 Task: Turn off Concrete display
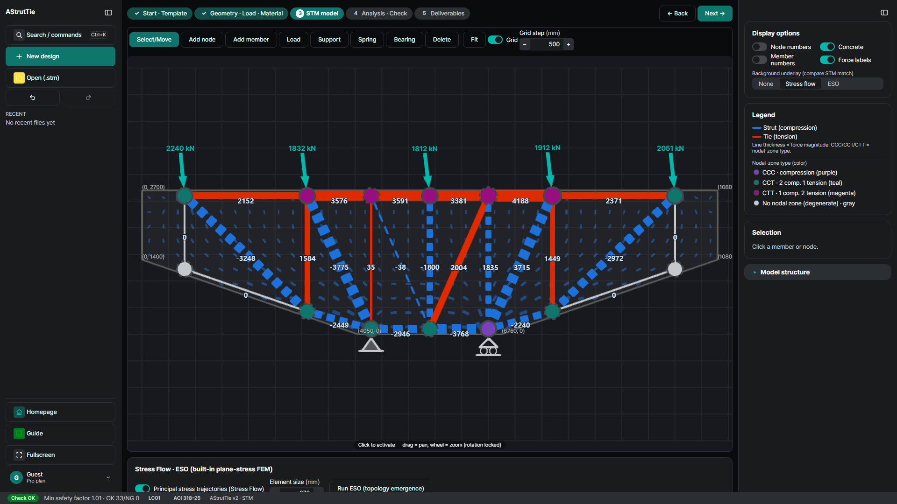(827, 47)
